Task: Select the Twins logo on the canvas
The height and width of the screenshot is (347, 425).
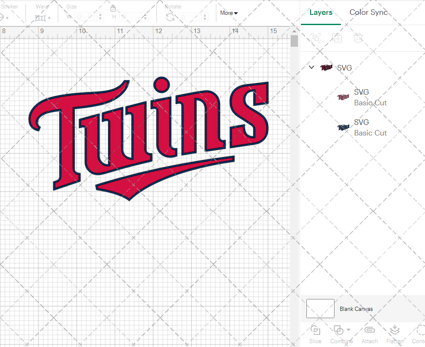Action: tap(148, 139)
